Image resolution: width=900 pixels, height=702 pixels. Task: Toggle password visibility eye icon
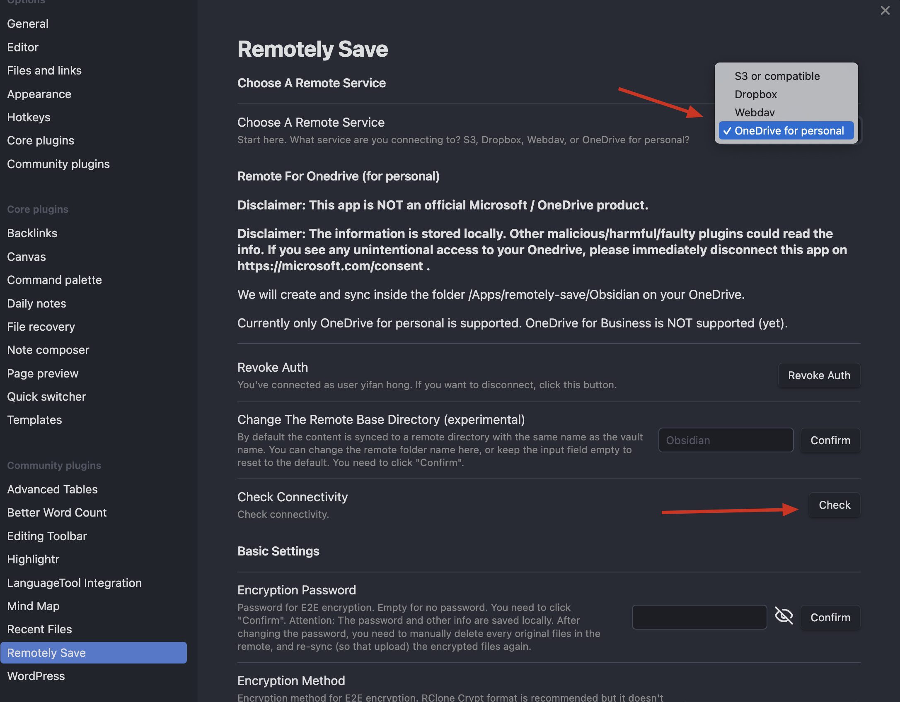point(783,616)
